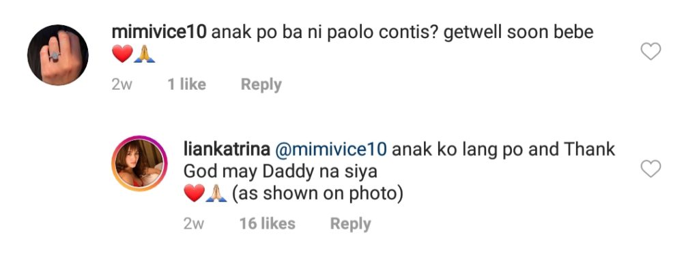Screen dimensions: 699x264
Task: Click the praying hands emoji in liankatrina's reply
Action: [x=216, y=193]
